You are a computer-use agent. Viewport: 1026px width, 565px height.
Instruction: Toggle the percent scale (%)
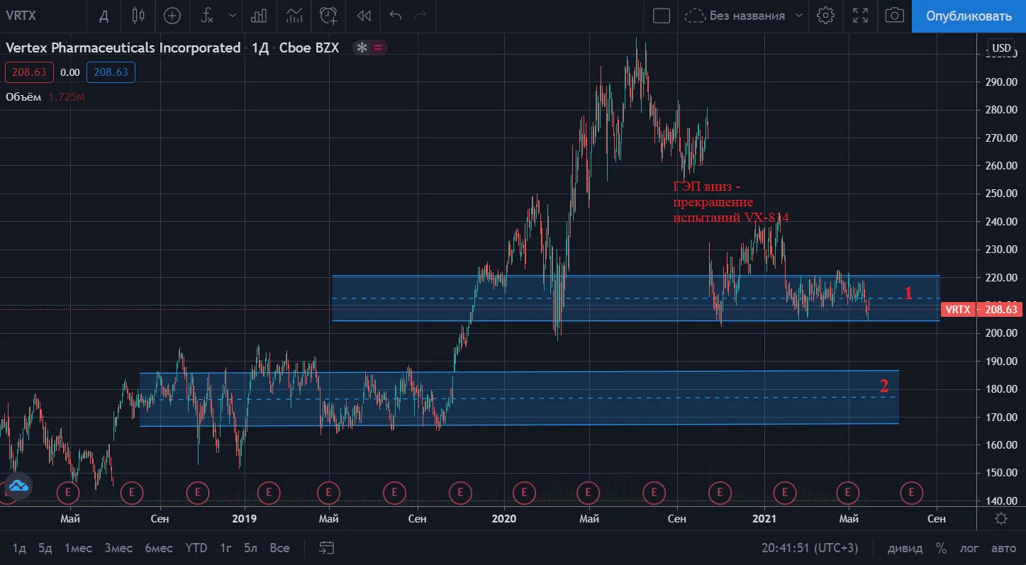pyautogui.click(x=941, y=548)
